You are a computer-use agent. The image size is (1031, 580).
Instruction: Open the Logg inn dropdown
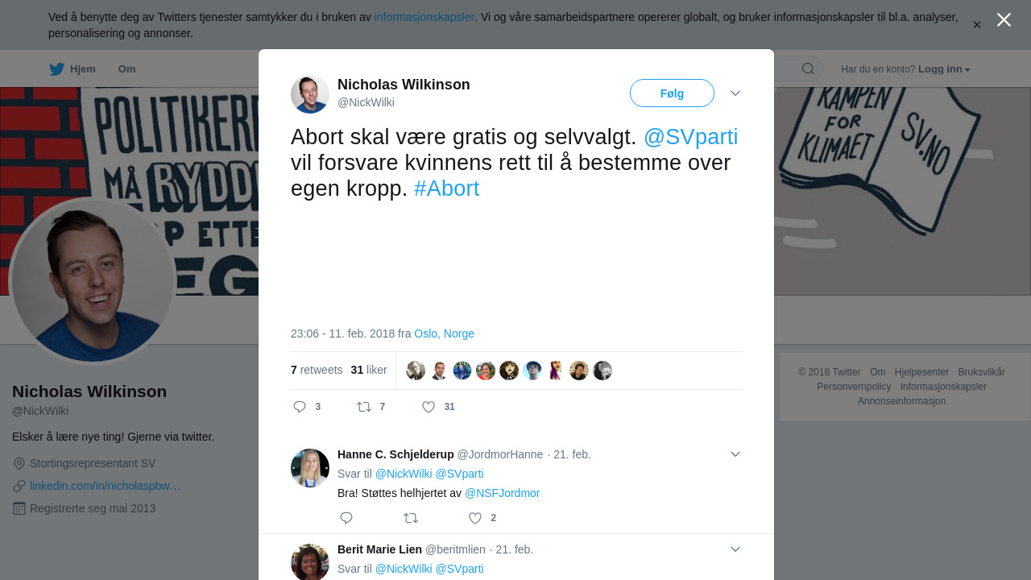[944, 69]
